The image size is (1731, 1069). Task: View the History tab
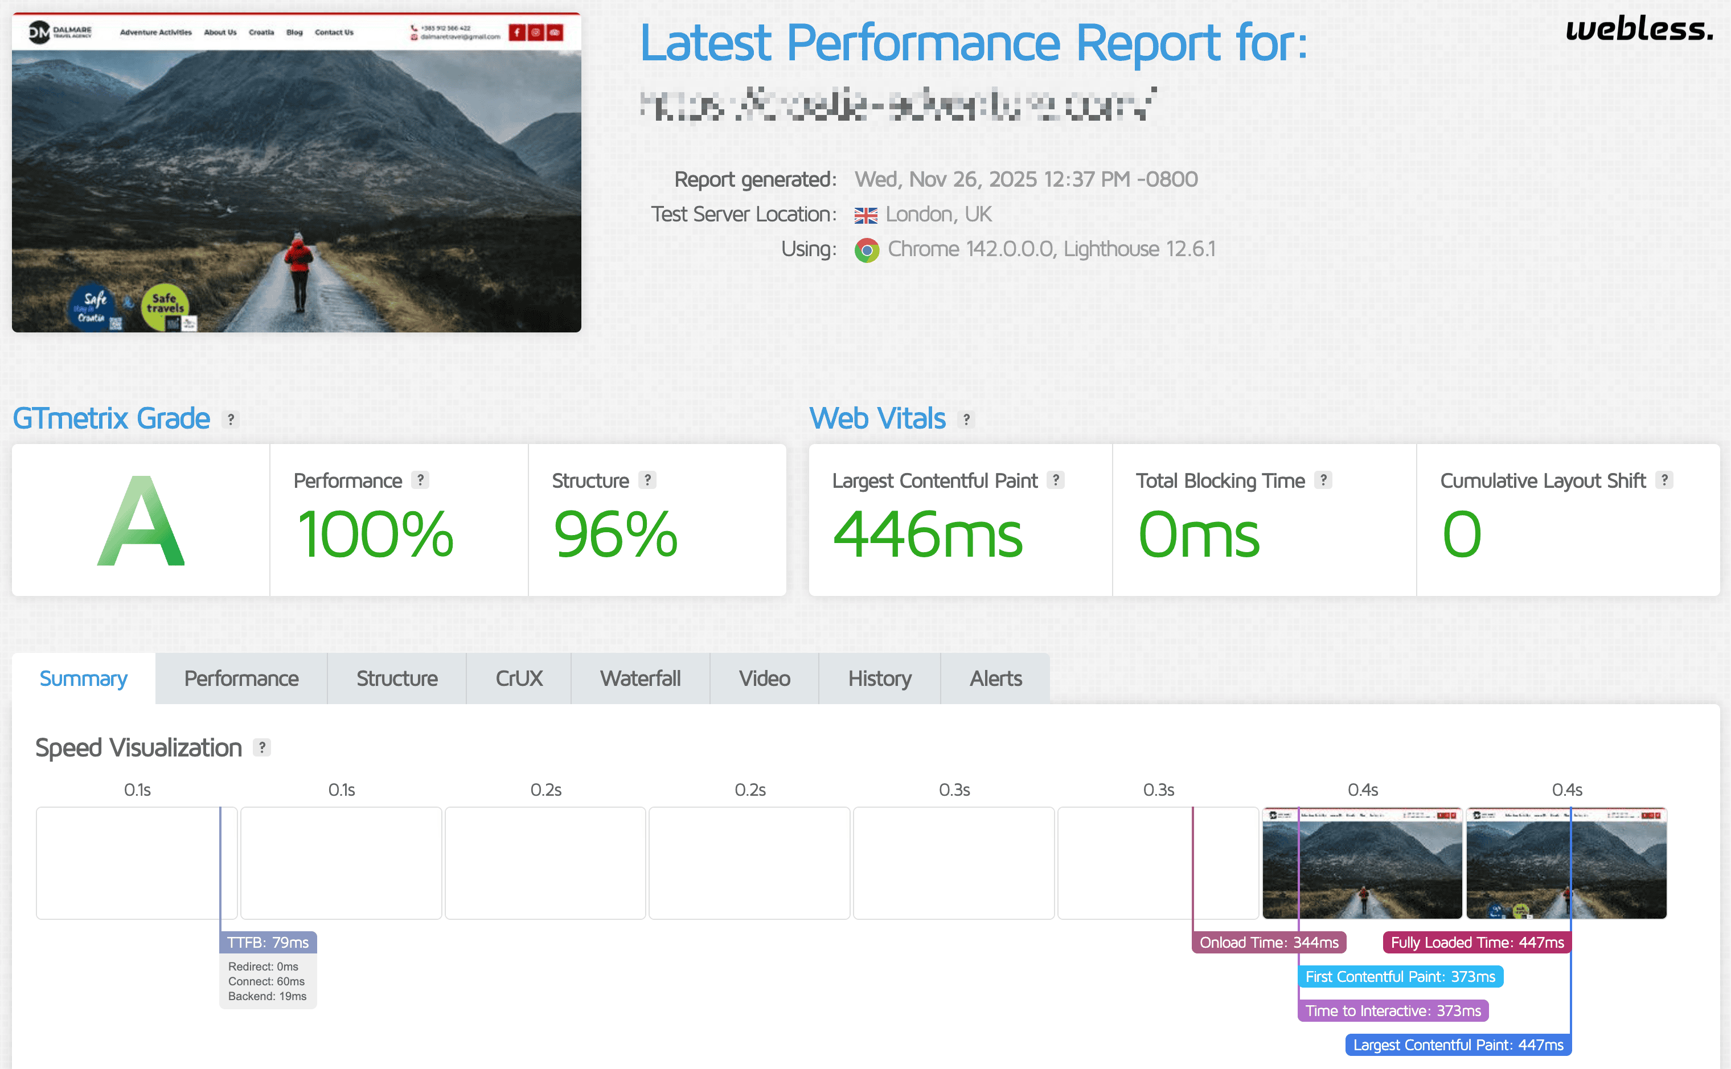(879, 679)
